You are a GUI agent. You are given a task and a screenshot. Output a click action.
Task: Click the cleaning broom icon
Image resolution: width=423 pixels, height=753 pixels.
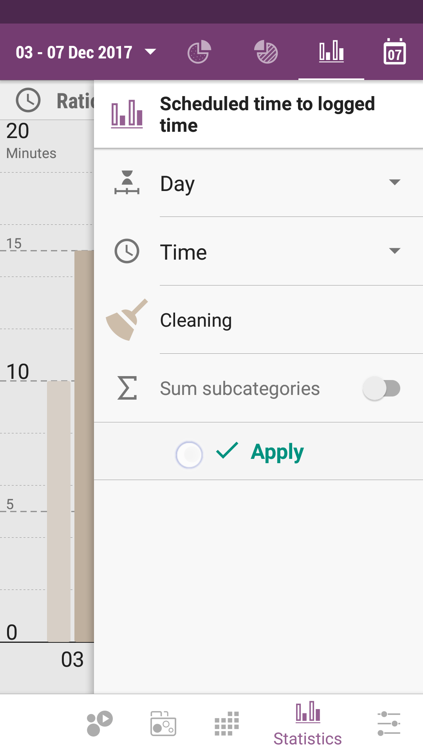coord(127,320)
